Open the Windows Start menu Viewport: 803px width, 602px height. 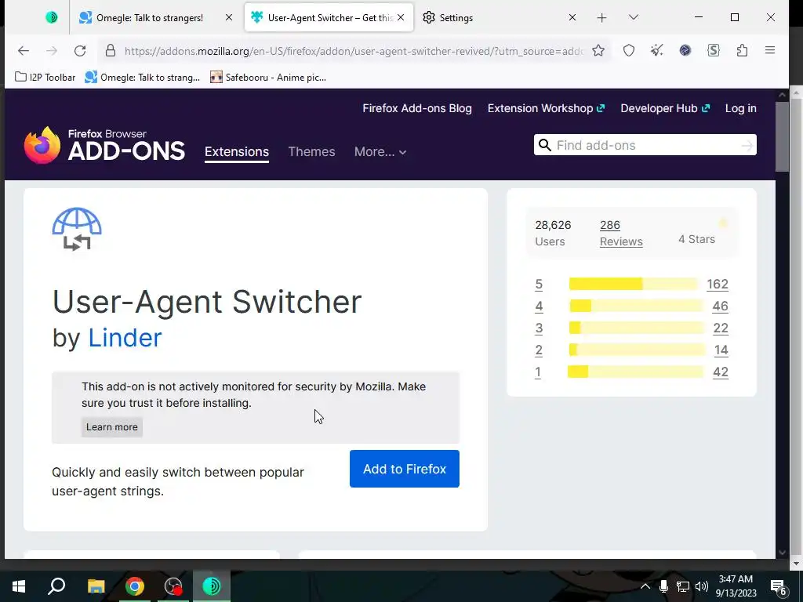[19, 586]
